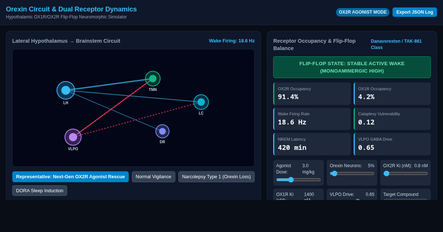Viewport: 443px width, 232px height.
Task: Click the OX2R AGONIST MODE badge
Action: pyautogui.click(x=363, y=12)
